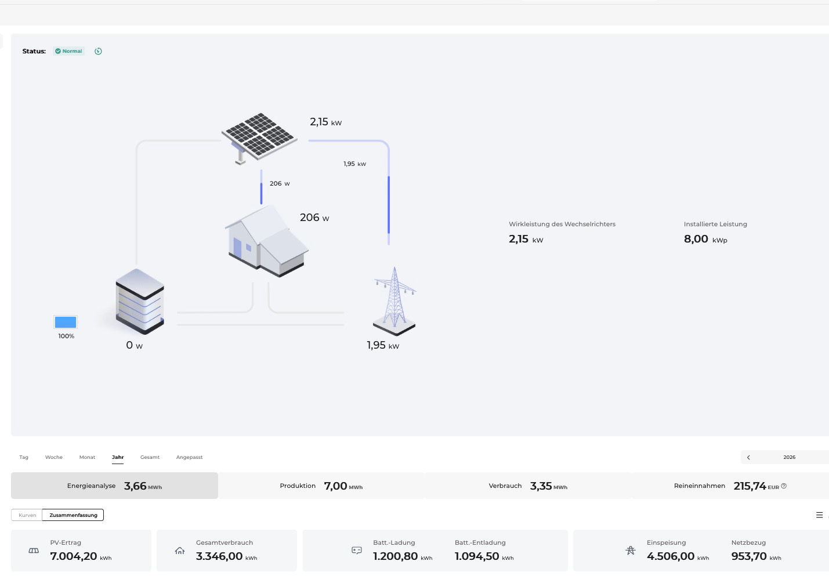Click the 2,15 kW solar output label
Screen dimensions: 829x579
tap(325, 122)
